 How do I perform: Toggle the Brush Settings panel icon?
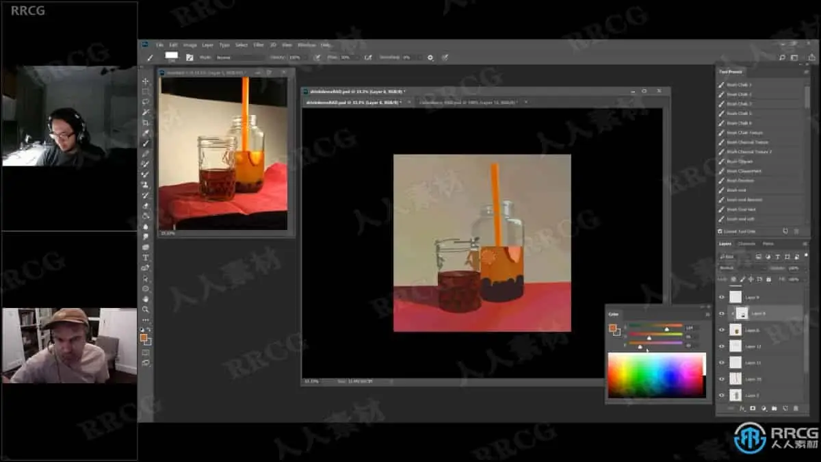point(190,57)
